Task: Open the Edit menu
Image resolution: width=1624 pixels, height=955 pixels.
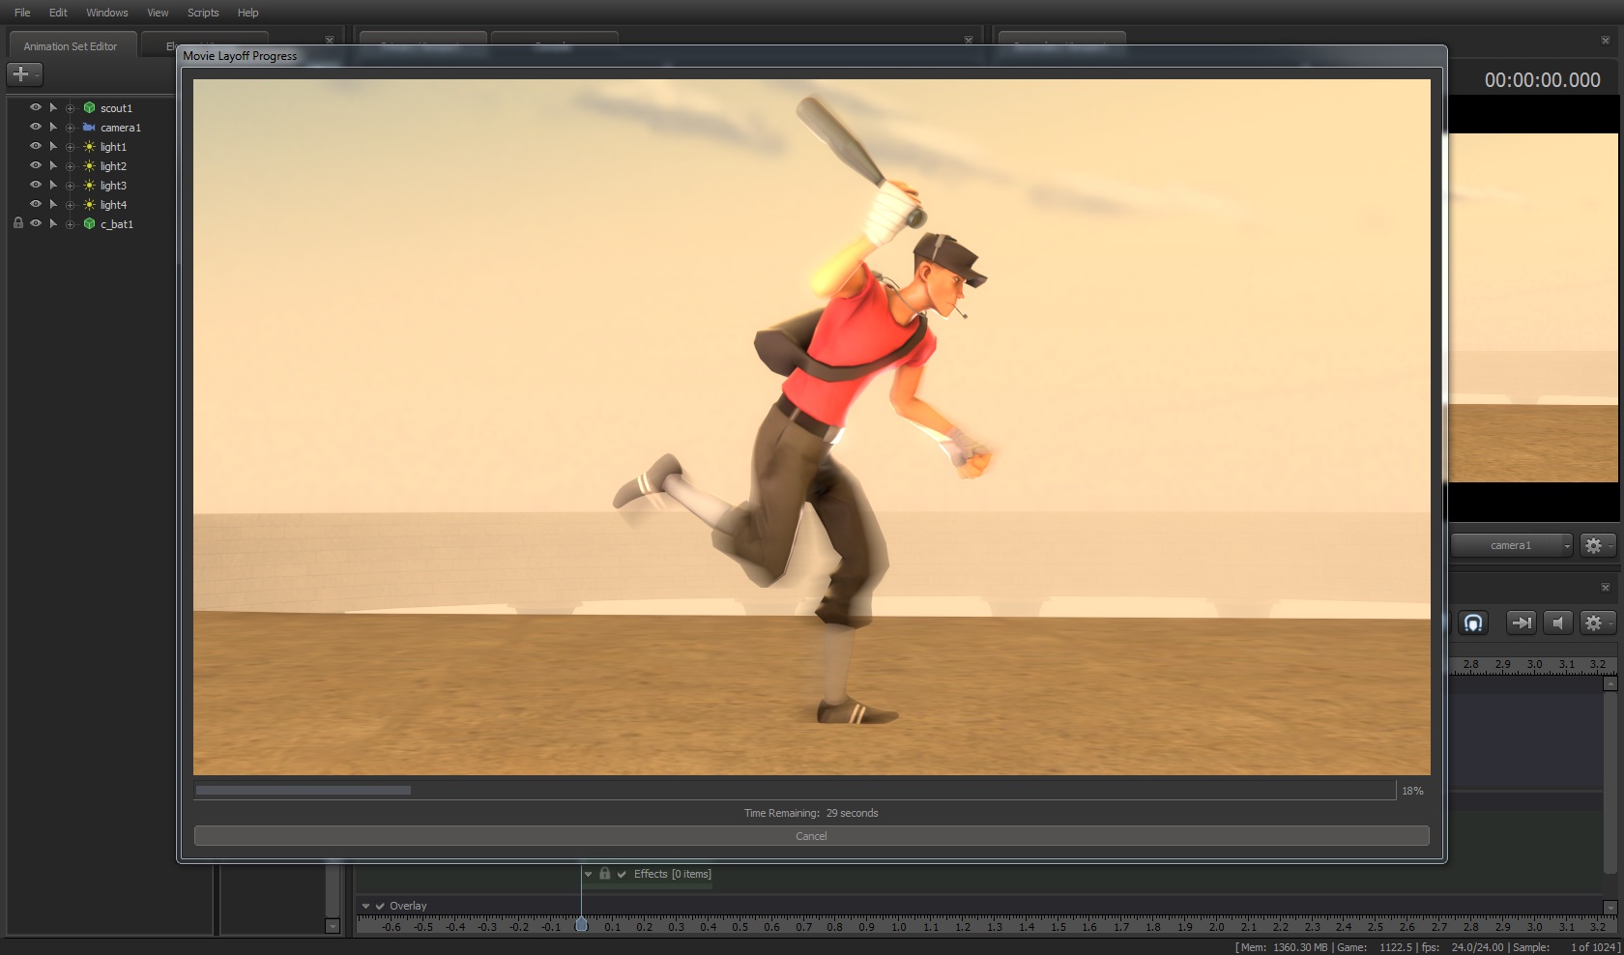Action: [58, 13]
